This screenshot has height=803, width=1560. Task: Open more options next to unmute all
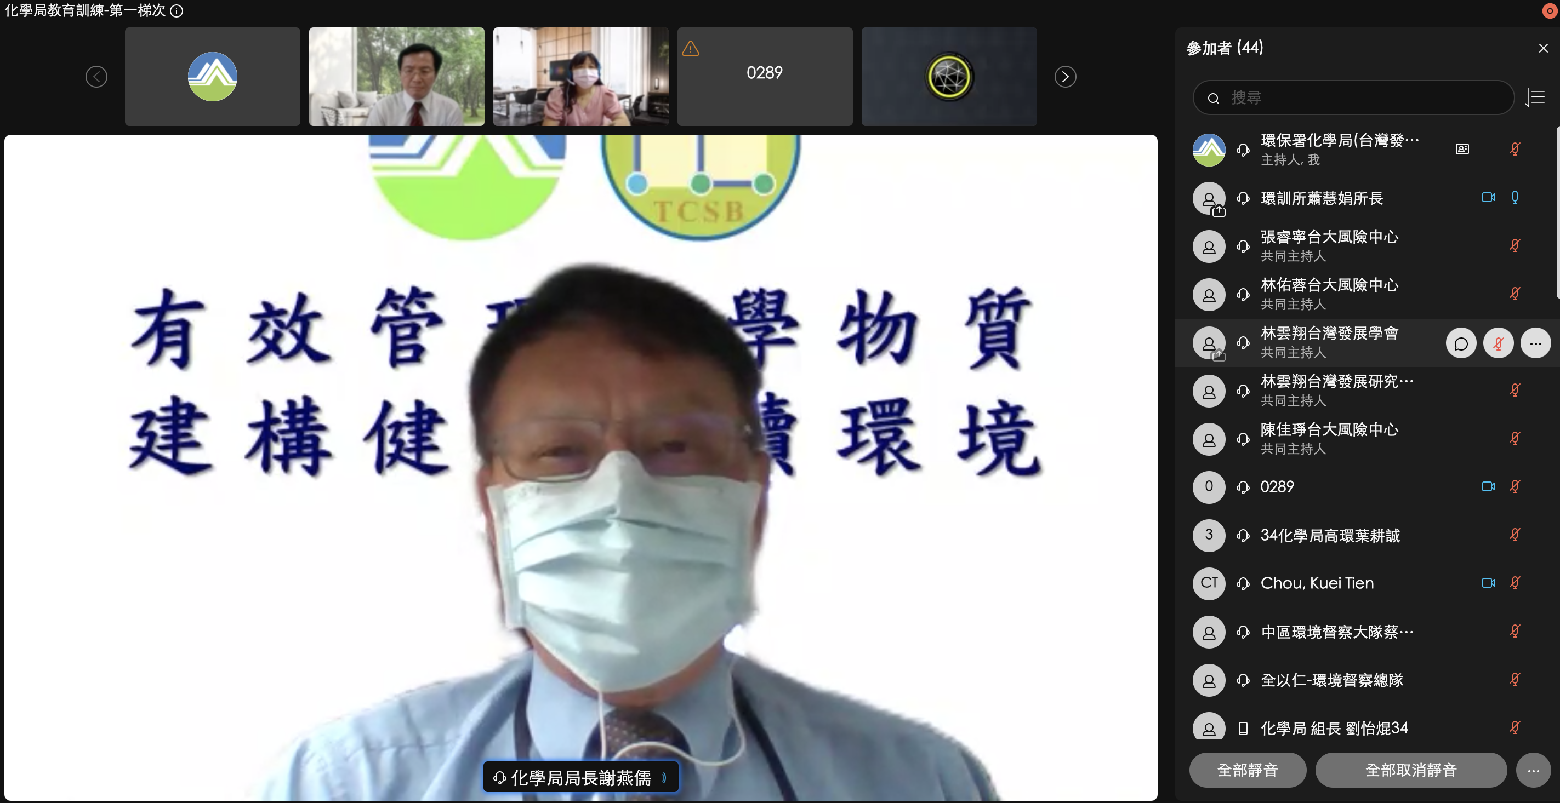1533,770
